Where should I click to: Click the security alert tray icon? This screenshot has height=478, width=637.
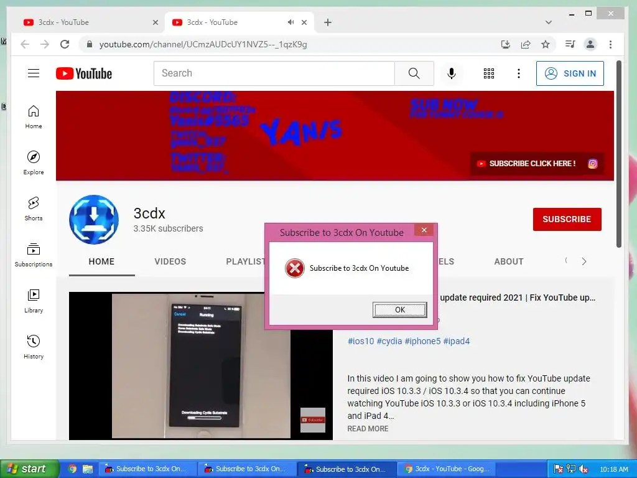coord(559,469)
